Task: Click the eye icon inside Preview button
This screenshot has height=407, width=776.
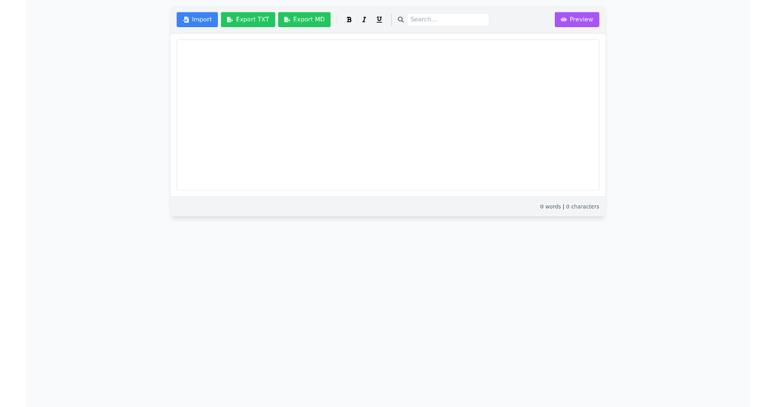Action: click(x=564, y=19)
